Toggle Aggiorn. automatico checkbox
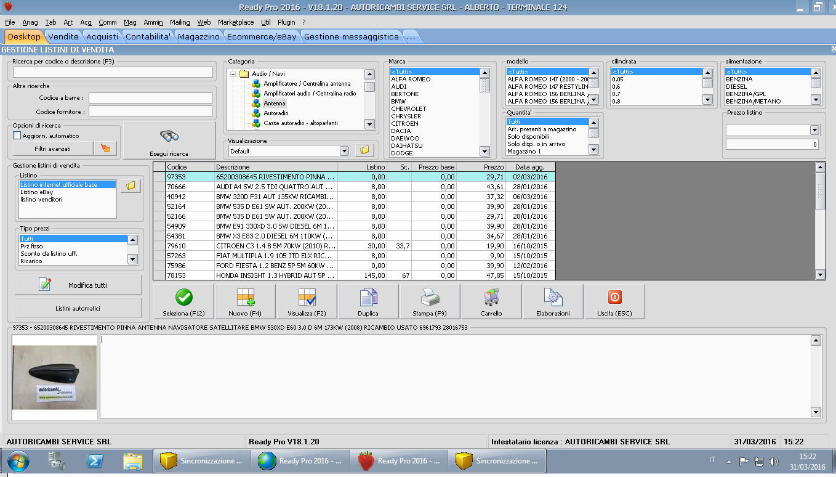 [x=17, y=136]
